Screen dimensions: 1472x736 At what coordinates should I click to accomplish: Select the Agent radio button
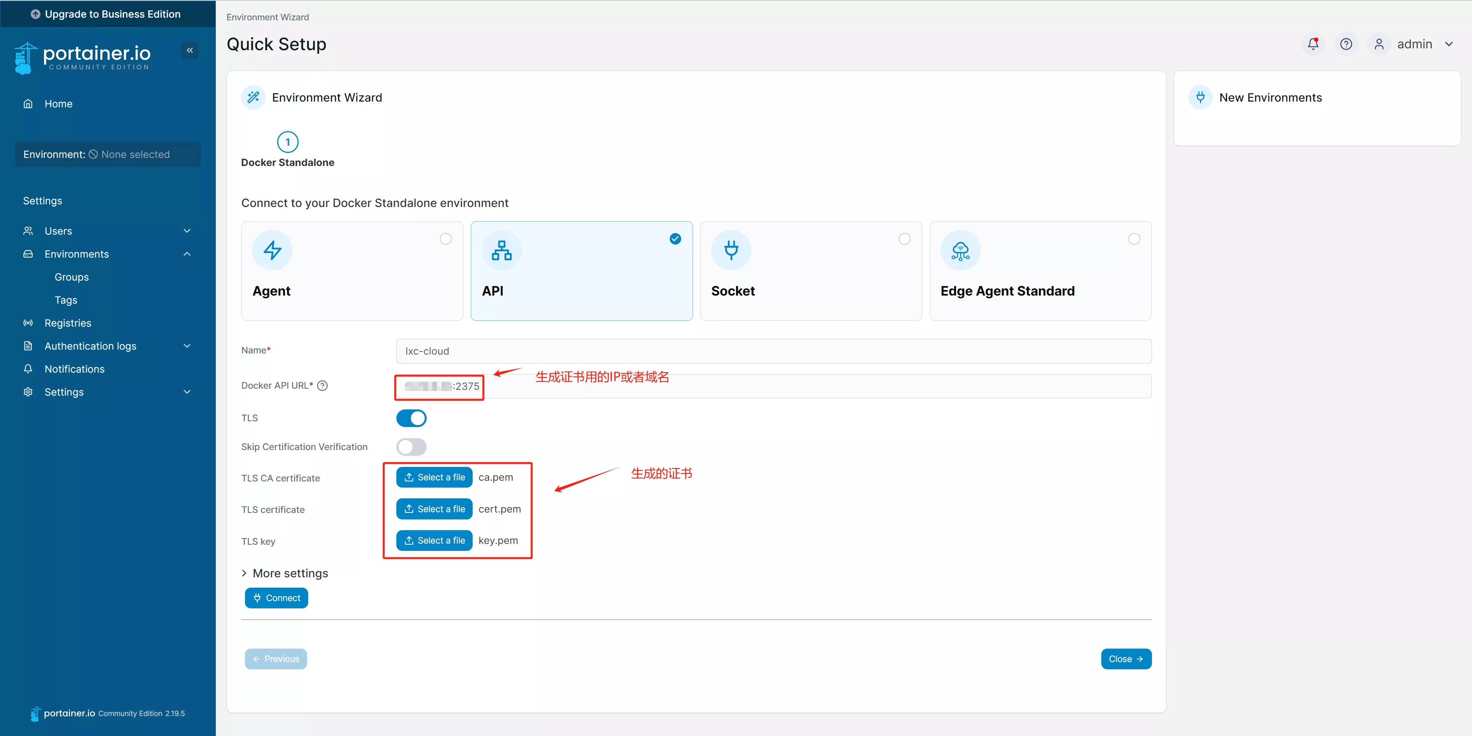tap(446, 239)
